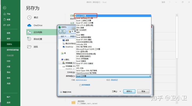The image size is (192, 106).
Task: Choose 网页 from the file type list
Action: tap(78, 32)
